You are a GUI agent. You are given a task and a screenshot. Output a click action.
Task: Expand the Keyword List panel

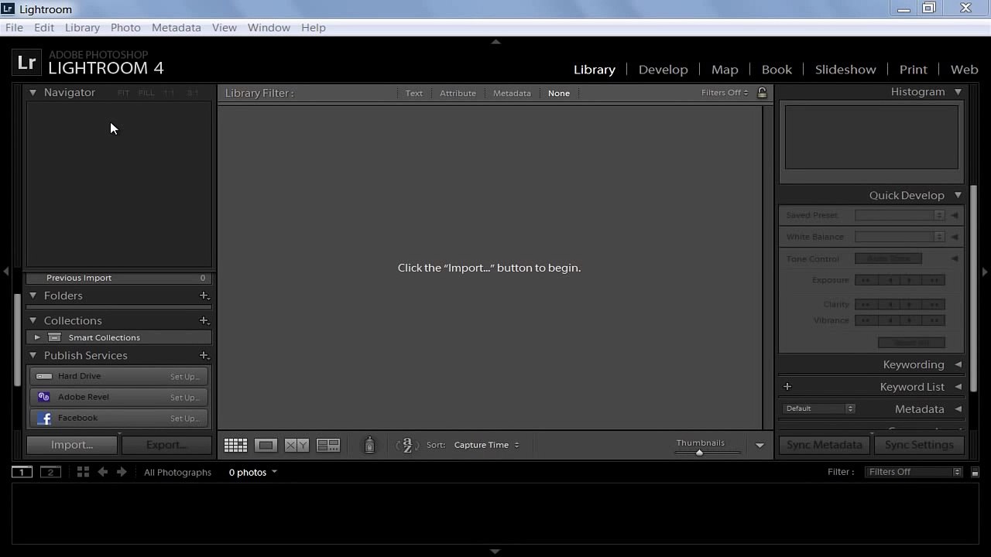[958, 387]
